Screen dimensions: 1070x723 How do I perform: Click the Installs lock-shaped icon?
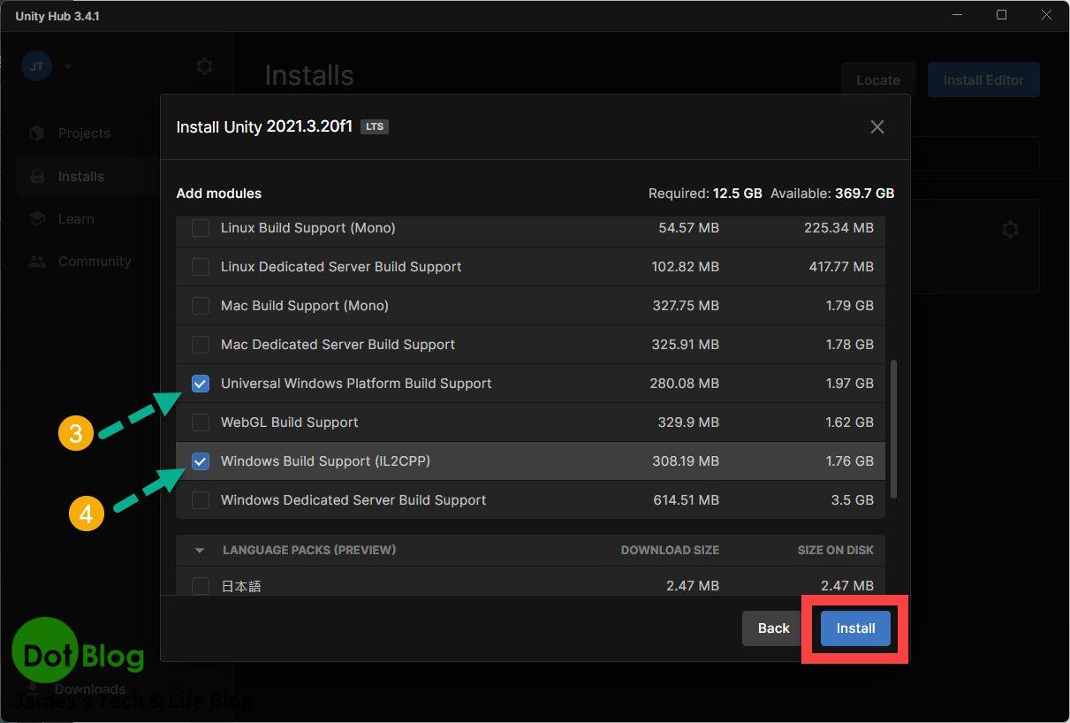pos(37,177)
